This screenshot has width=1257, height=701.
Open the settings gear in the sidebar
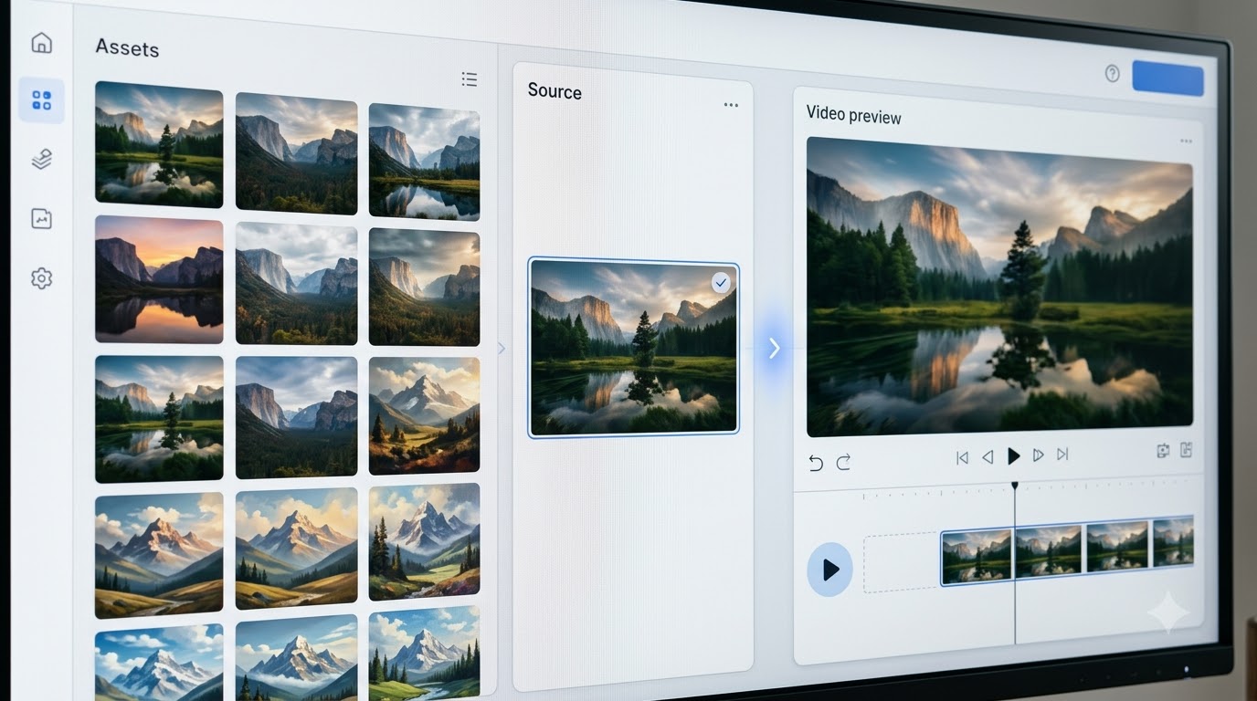[41, 278]
